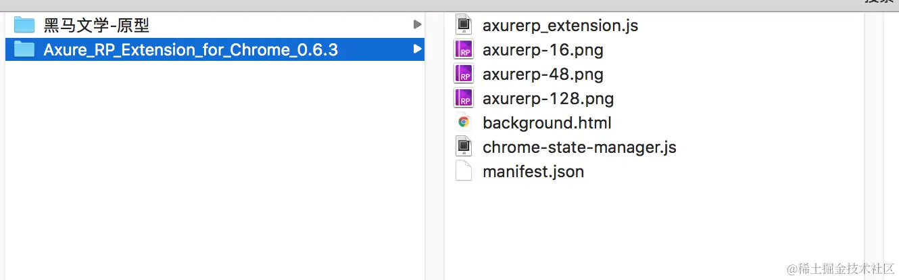
Task: Select the Axure_RP_Extension_for_Chrome_0.6.3 folder name
Action: tap(191, 50)
